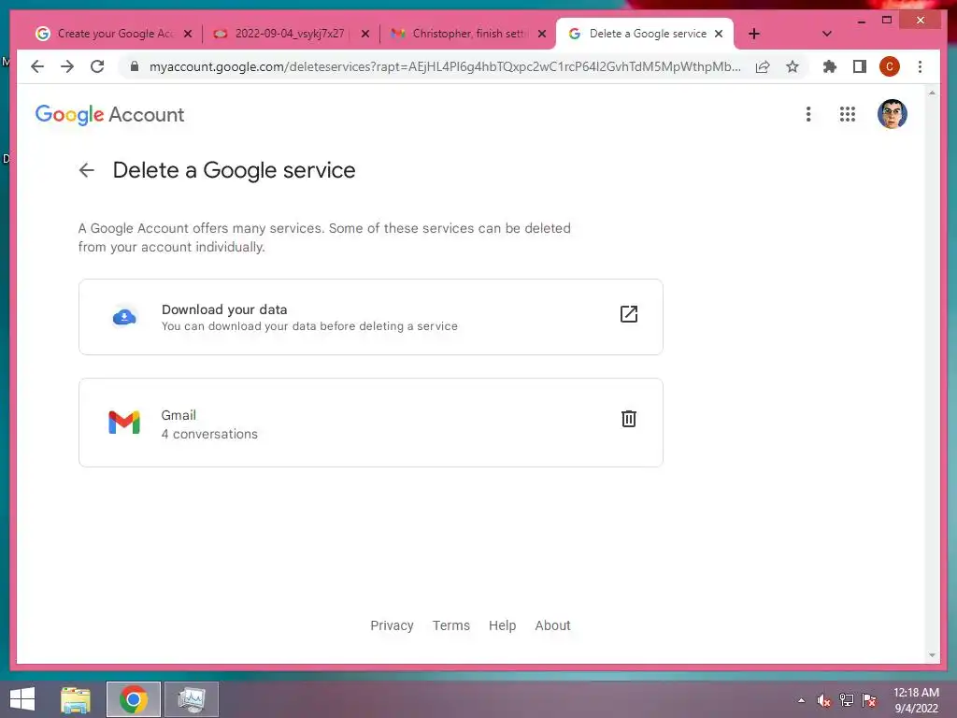This screenshot has width=957, height=718.
Task: Click the Google Account logo
Action: [x=110, y=115]
